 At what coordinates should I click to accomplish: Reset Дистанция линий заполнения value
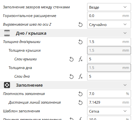(x=80, y=103)
